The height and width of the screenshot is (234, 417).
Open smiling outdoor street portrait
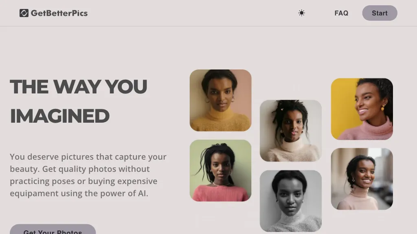[x=362, y=179]
